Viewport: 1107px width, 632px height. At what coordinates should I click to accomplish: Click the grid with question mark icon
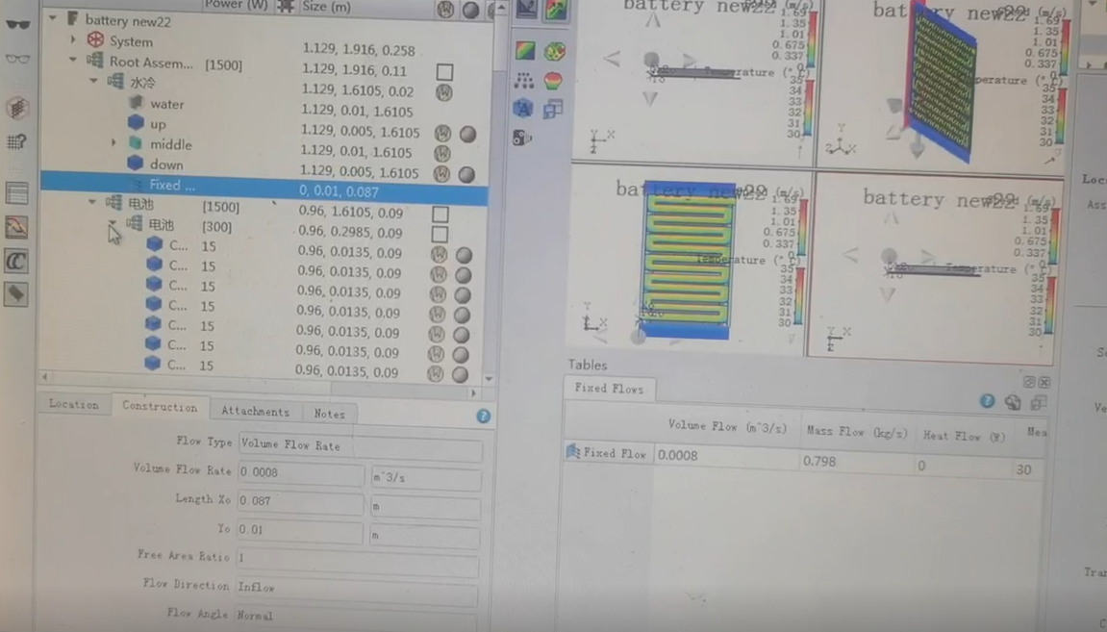17,142
